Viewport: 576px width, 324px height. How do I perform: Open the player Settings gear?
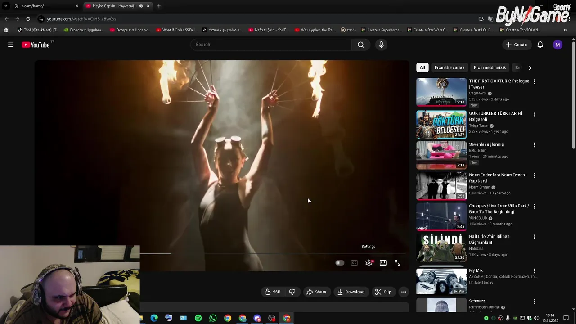click(x=369, y=263)
